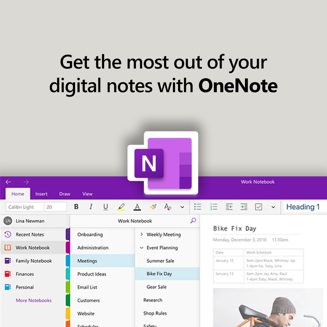Open the Product Ideas section
Image resolution: width=327 pixels, height=327 pixels.
coord(102,274)
